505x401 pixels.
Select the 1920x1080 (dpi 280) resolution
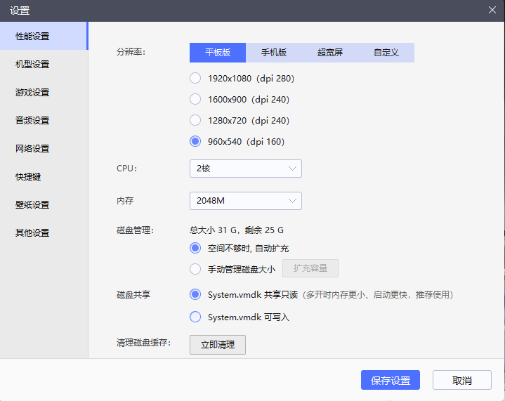click(195, 79)
